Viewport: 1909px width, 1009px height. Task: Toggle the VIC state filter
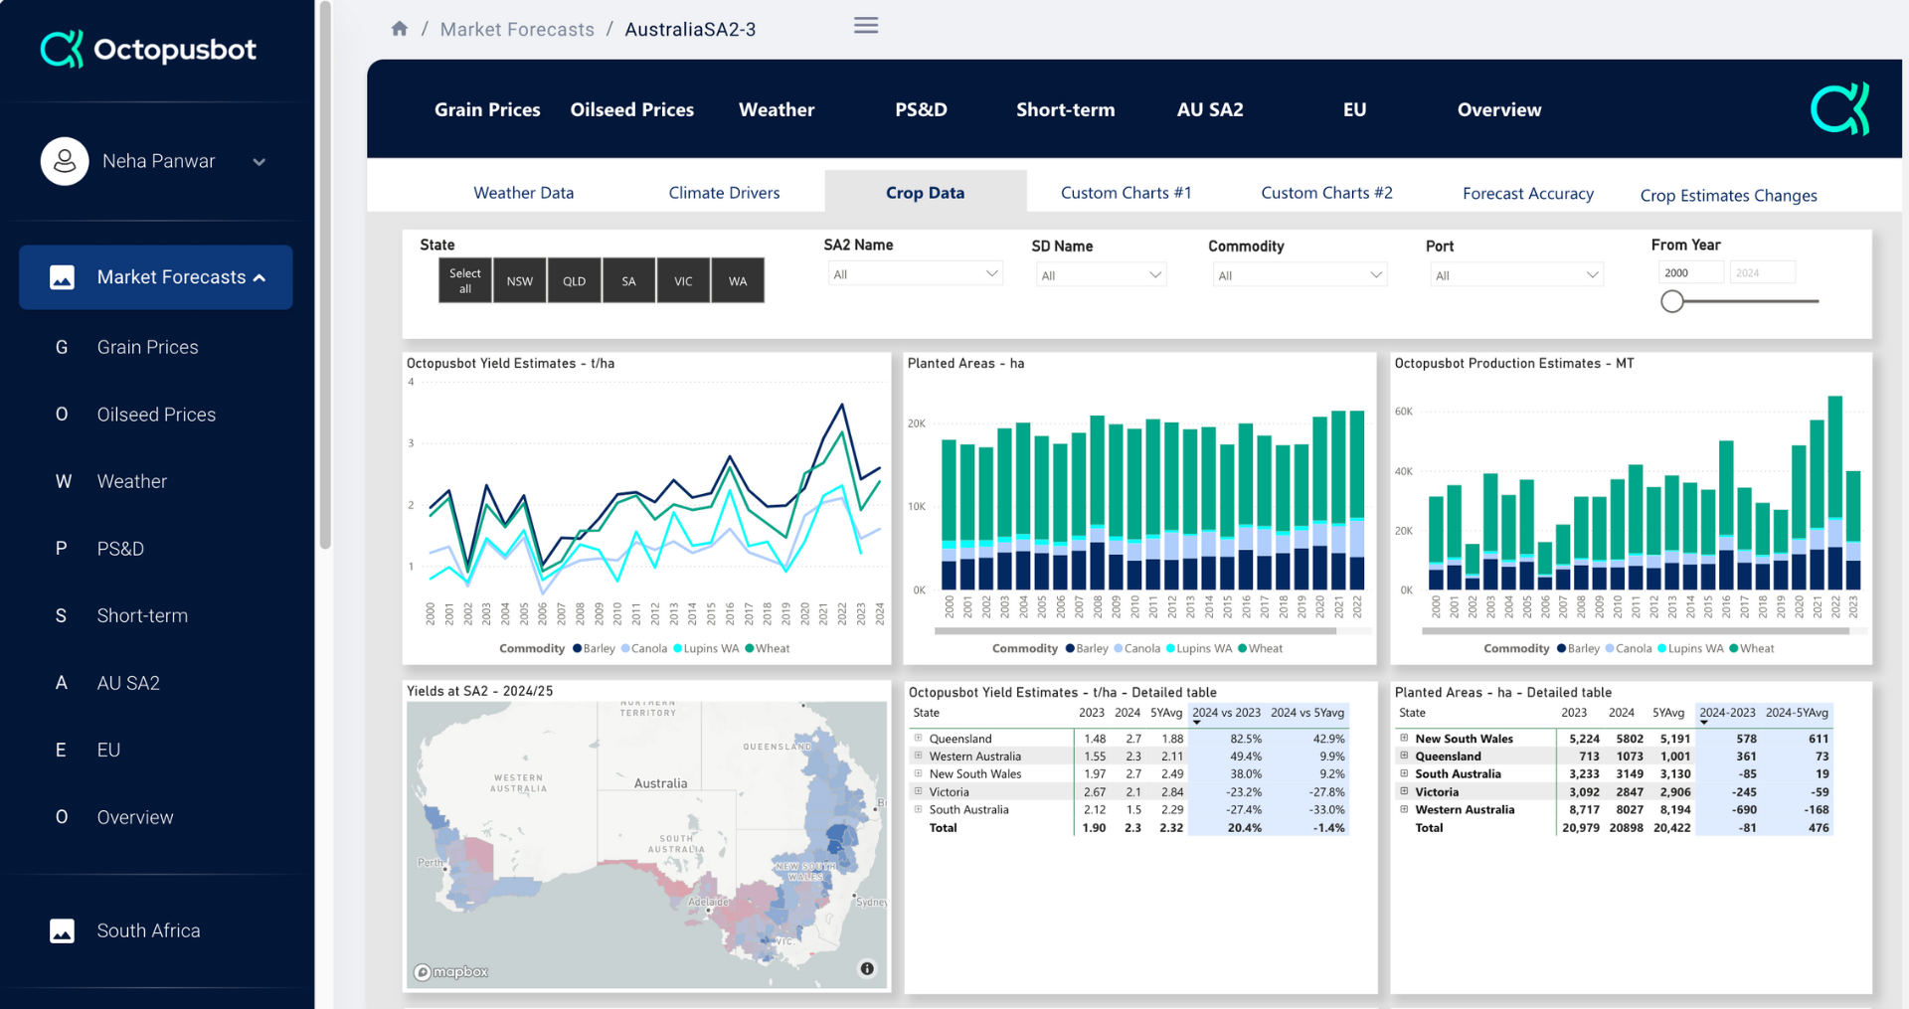683,280
